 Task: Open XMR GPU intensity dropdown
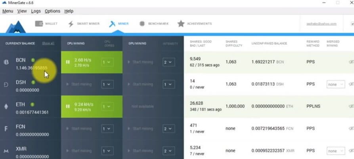[168, 151]
